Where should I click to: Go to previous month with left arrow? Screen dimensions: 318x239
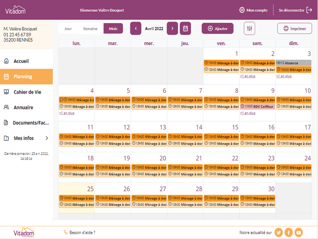[x=136, y=28]
